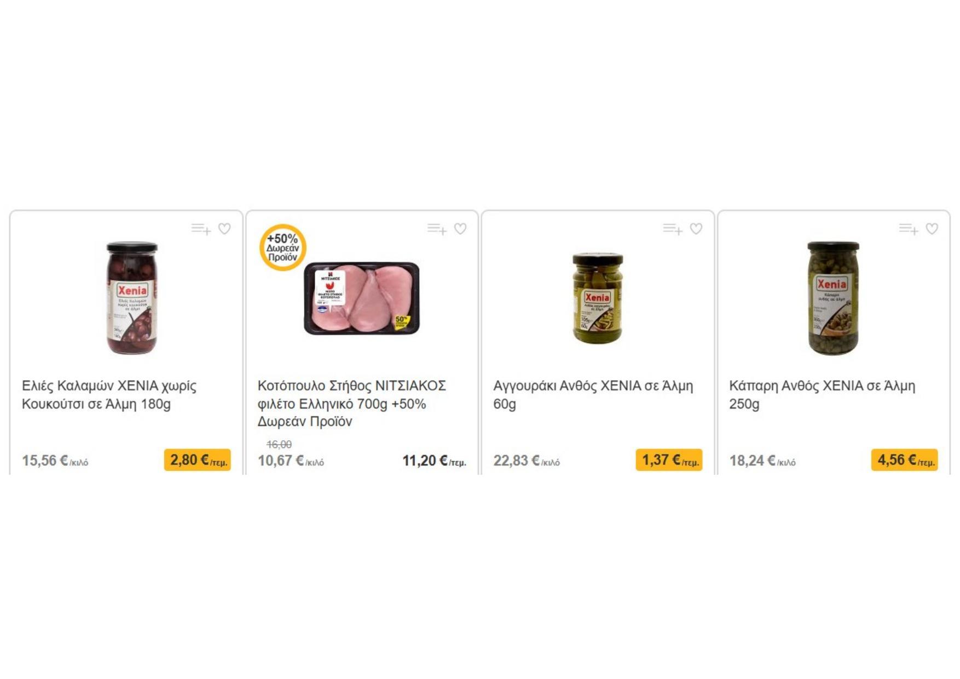Open the Xenia capers jar image
The height and width of the screenshot is (679, 960).
click(833, 298)
